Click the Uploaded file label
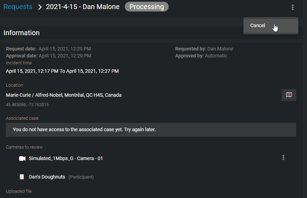This screenshot has width=307, height=198. (x=19, y=191)
